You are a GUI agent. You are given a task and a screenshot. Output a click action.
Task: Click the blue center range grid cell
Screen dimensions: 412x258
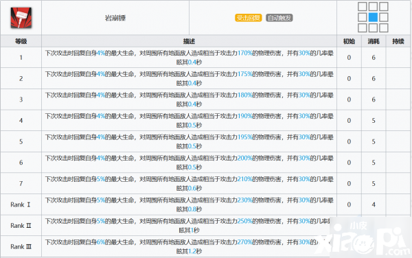(373, 17)
